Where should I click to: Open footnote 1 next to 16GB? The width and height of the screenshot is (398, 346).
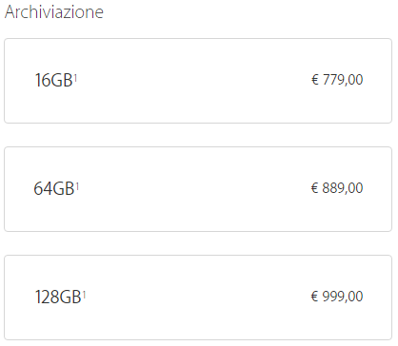(75, 78)
